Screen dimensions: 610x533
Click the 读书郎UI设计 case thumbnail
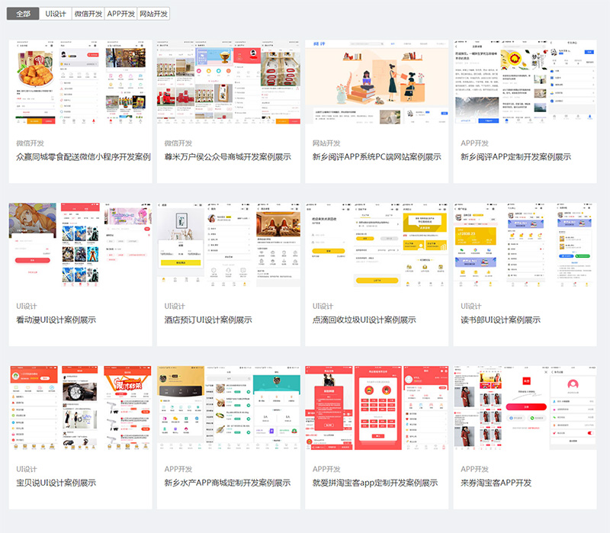pos(525,246)
